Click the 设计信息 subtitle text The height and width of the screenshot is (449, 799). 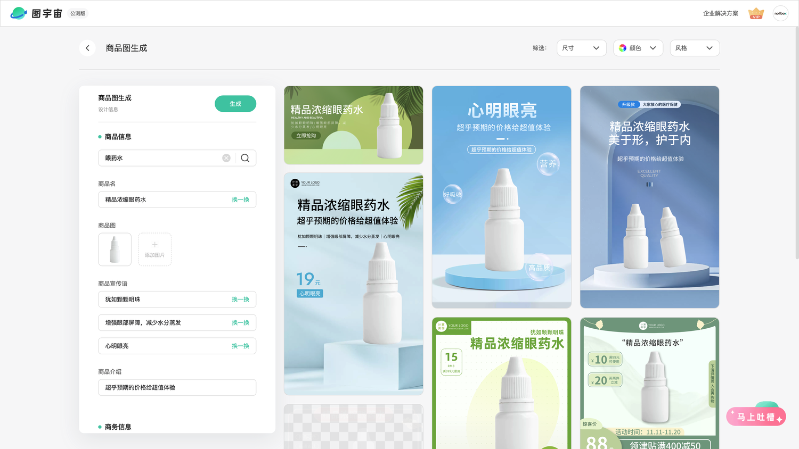pyautogui.click(x=108, y=110)
